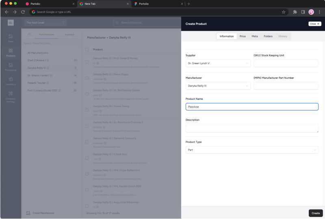This screenshot has height=219, width=325.
Task: Expand the Product Type dropdown
Action: point(252,150)
